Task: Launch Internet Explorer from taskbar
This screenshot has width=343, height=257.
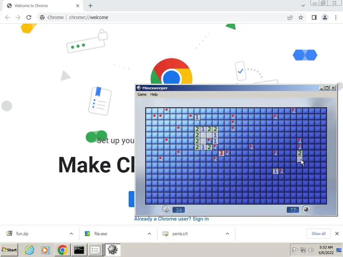Action: pyautogui.click(x=29, y=250)
